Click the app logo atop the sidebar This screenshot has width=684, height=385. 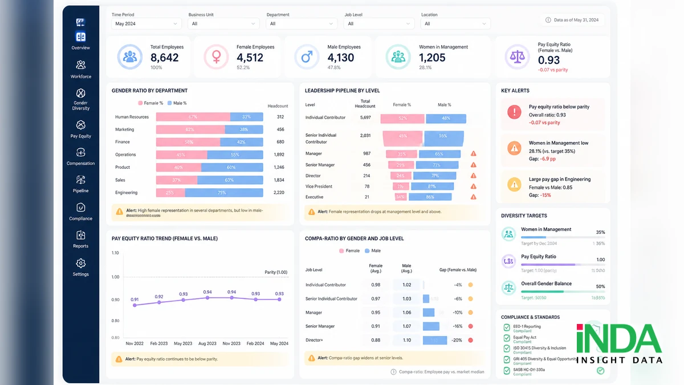click(80, 23)
